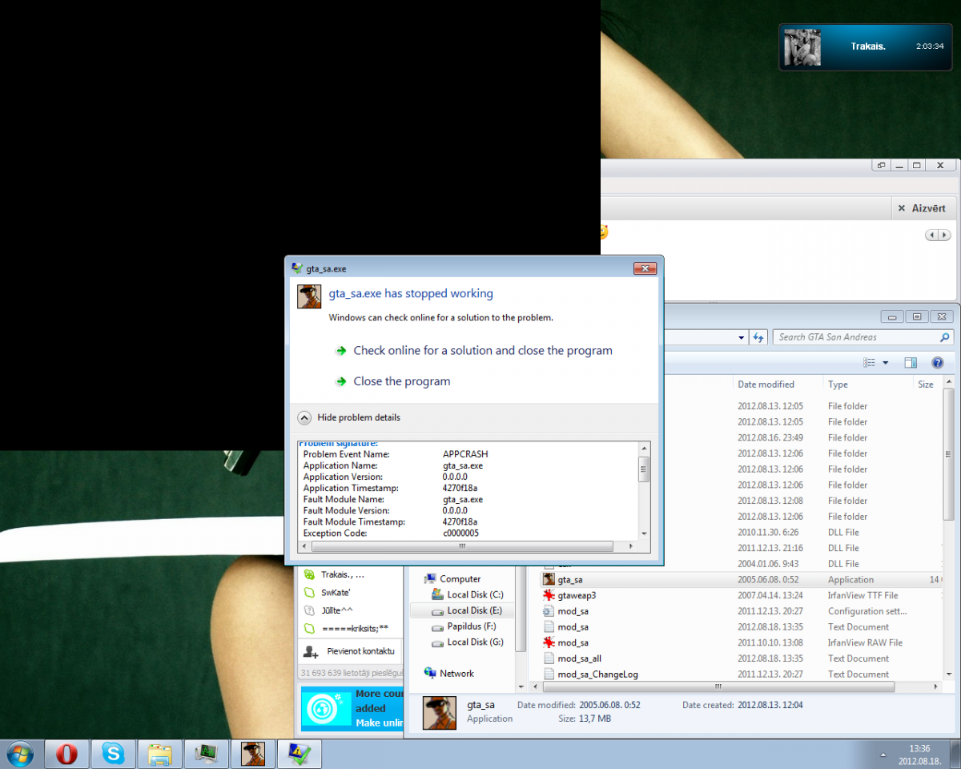Click the 'Date created: 2012.08.13. 12:04' value
The image size is (961, 769).
(x=770, y=705)
